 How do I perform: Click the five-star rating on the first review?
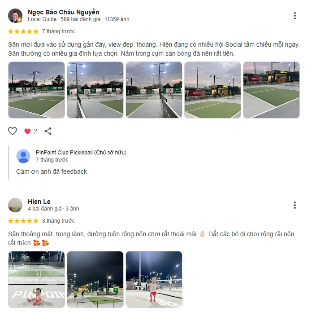[x=23, y=31]
